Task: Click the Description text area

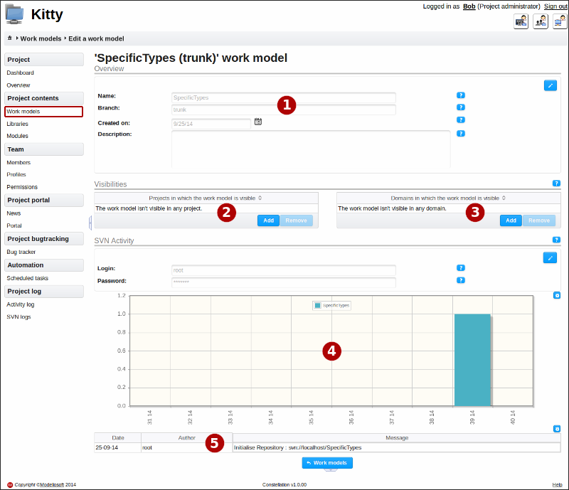Action: pos(311,149)
